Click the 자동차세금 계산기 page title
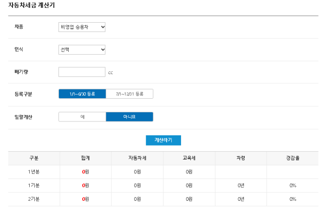Viewport: 325px width, 223px height. (x=32, y=5)
